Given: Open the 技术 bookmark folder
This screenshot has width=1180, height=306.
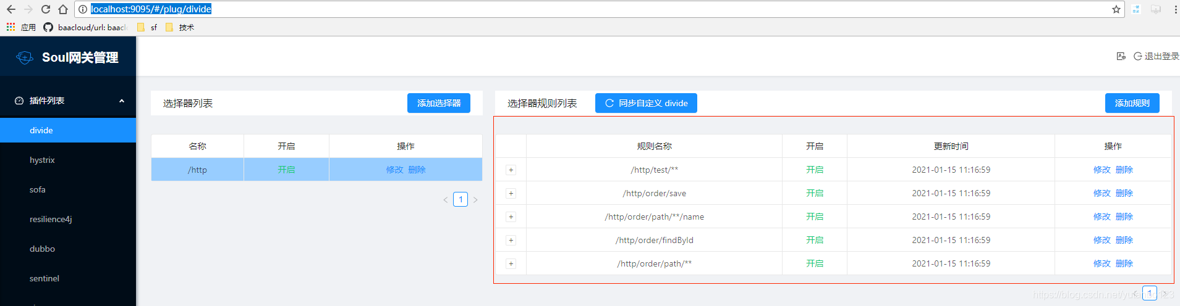Looking at the screenshot, I should point(180,27).
